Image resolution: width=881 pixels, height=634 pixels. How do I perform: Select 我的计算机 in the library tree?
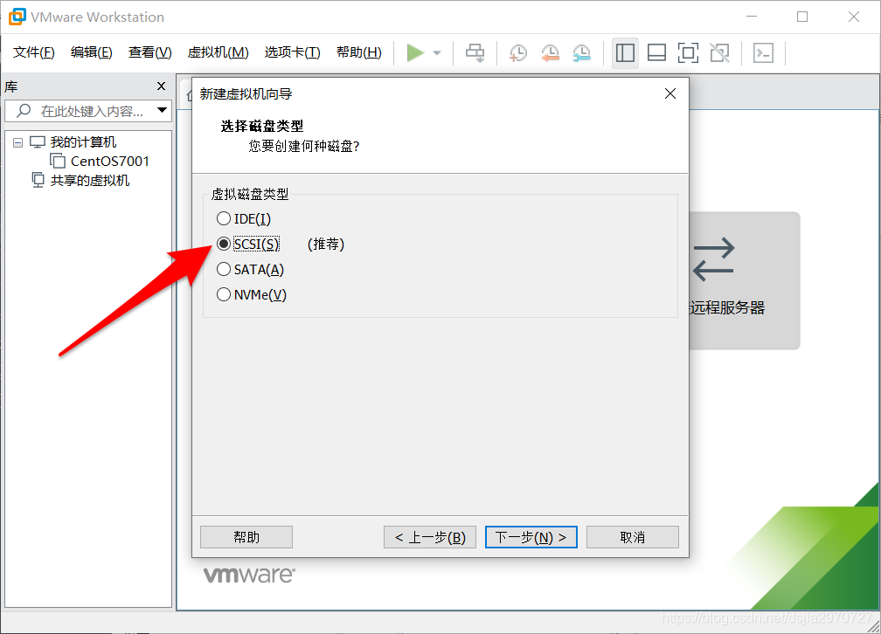click(x=83, y=142)
